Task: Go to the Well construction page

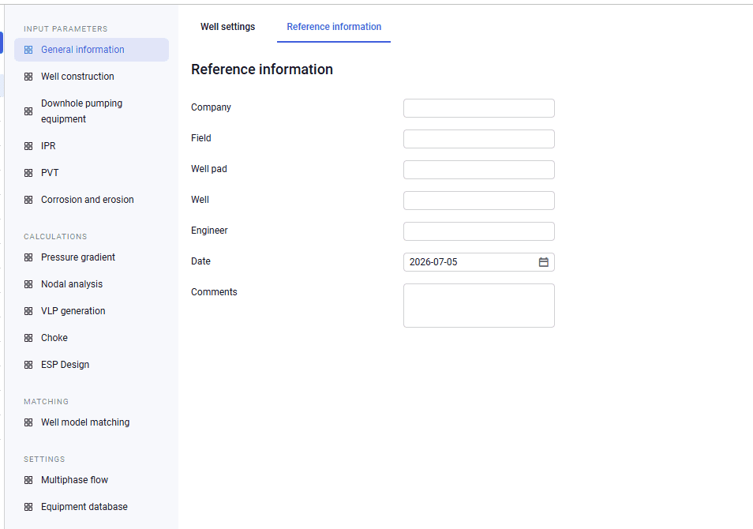Action: (92, 77)
